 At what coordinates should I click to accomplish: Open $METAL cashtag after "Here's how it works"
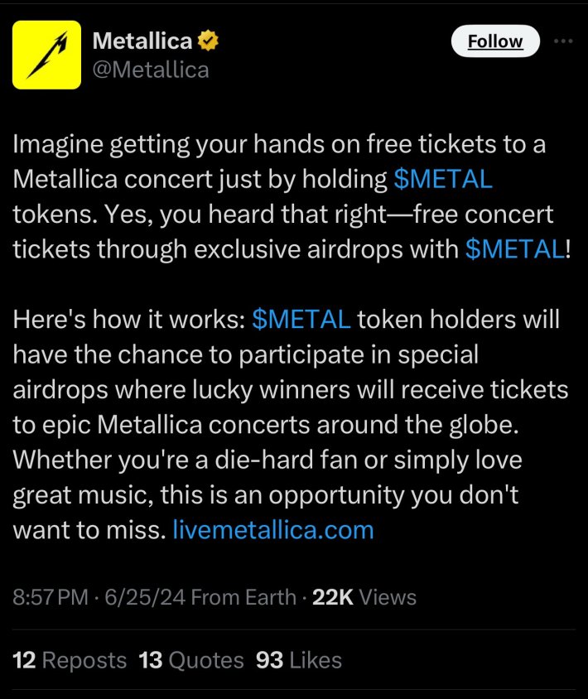click(x=301, y=319)
